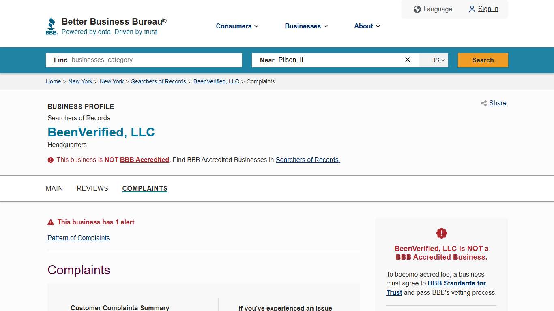
Task: Open the About dropdown
Action: (366, 26)
